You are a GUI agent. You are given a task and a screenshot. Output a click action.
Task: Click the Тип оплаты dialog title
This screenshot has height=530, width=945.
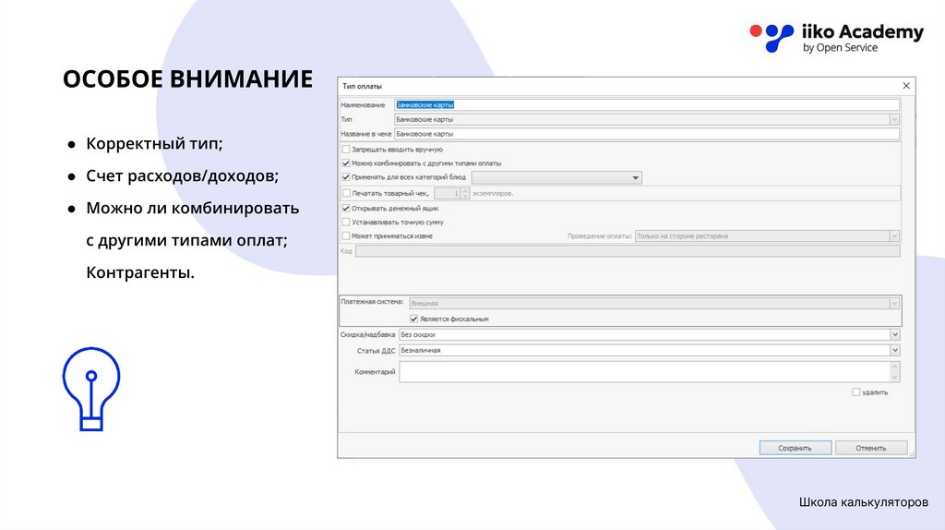(362, 86)
